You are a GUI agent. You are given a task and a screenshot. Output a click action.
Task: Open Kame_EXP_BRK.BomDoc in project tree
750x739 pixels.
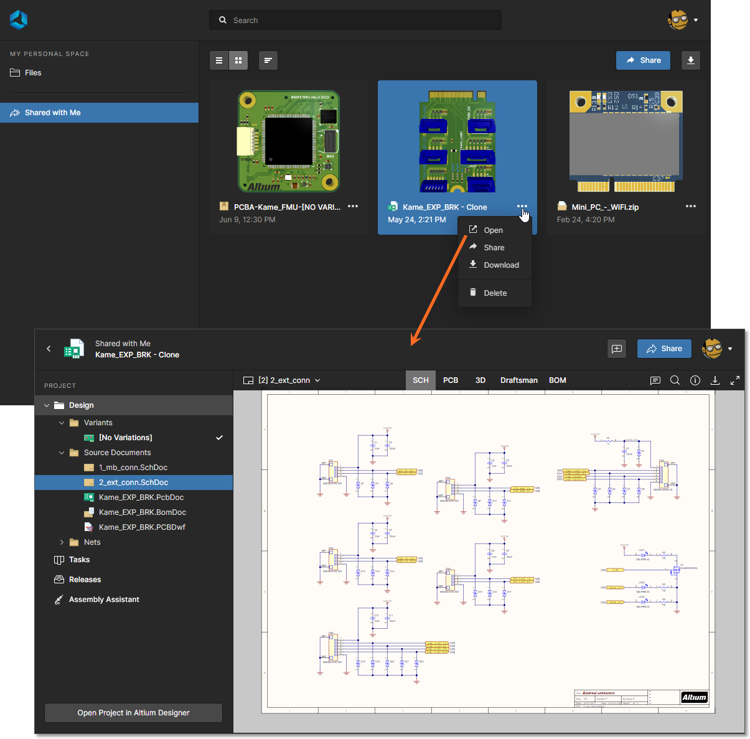[134, 512]
